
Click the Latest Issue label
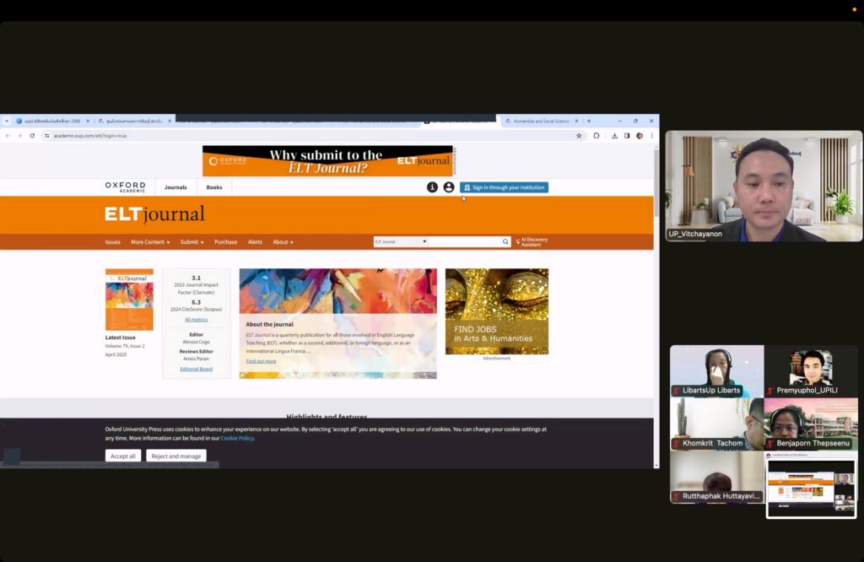[120, 338]
